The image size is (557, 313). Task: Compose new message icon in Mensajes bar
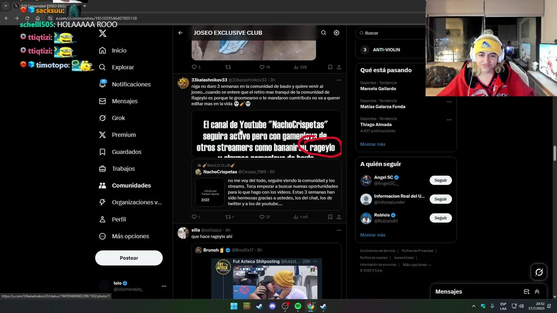coord(527,292)
